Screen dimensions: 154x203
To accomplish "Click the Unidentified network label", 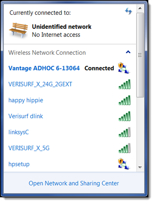I will tap(62, 27).
